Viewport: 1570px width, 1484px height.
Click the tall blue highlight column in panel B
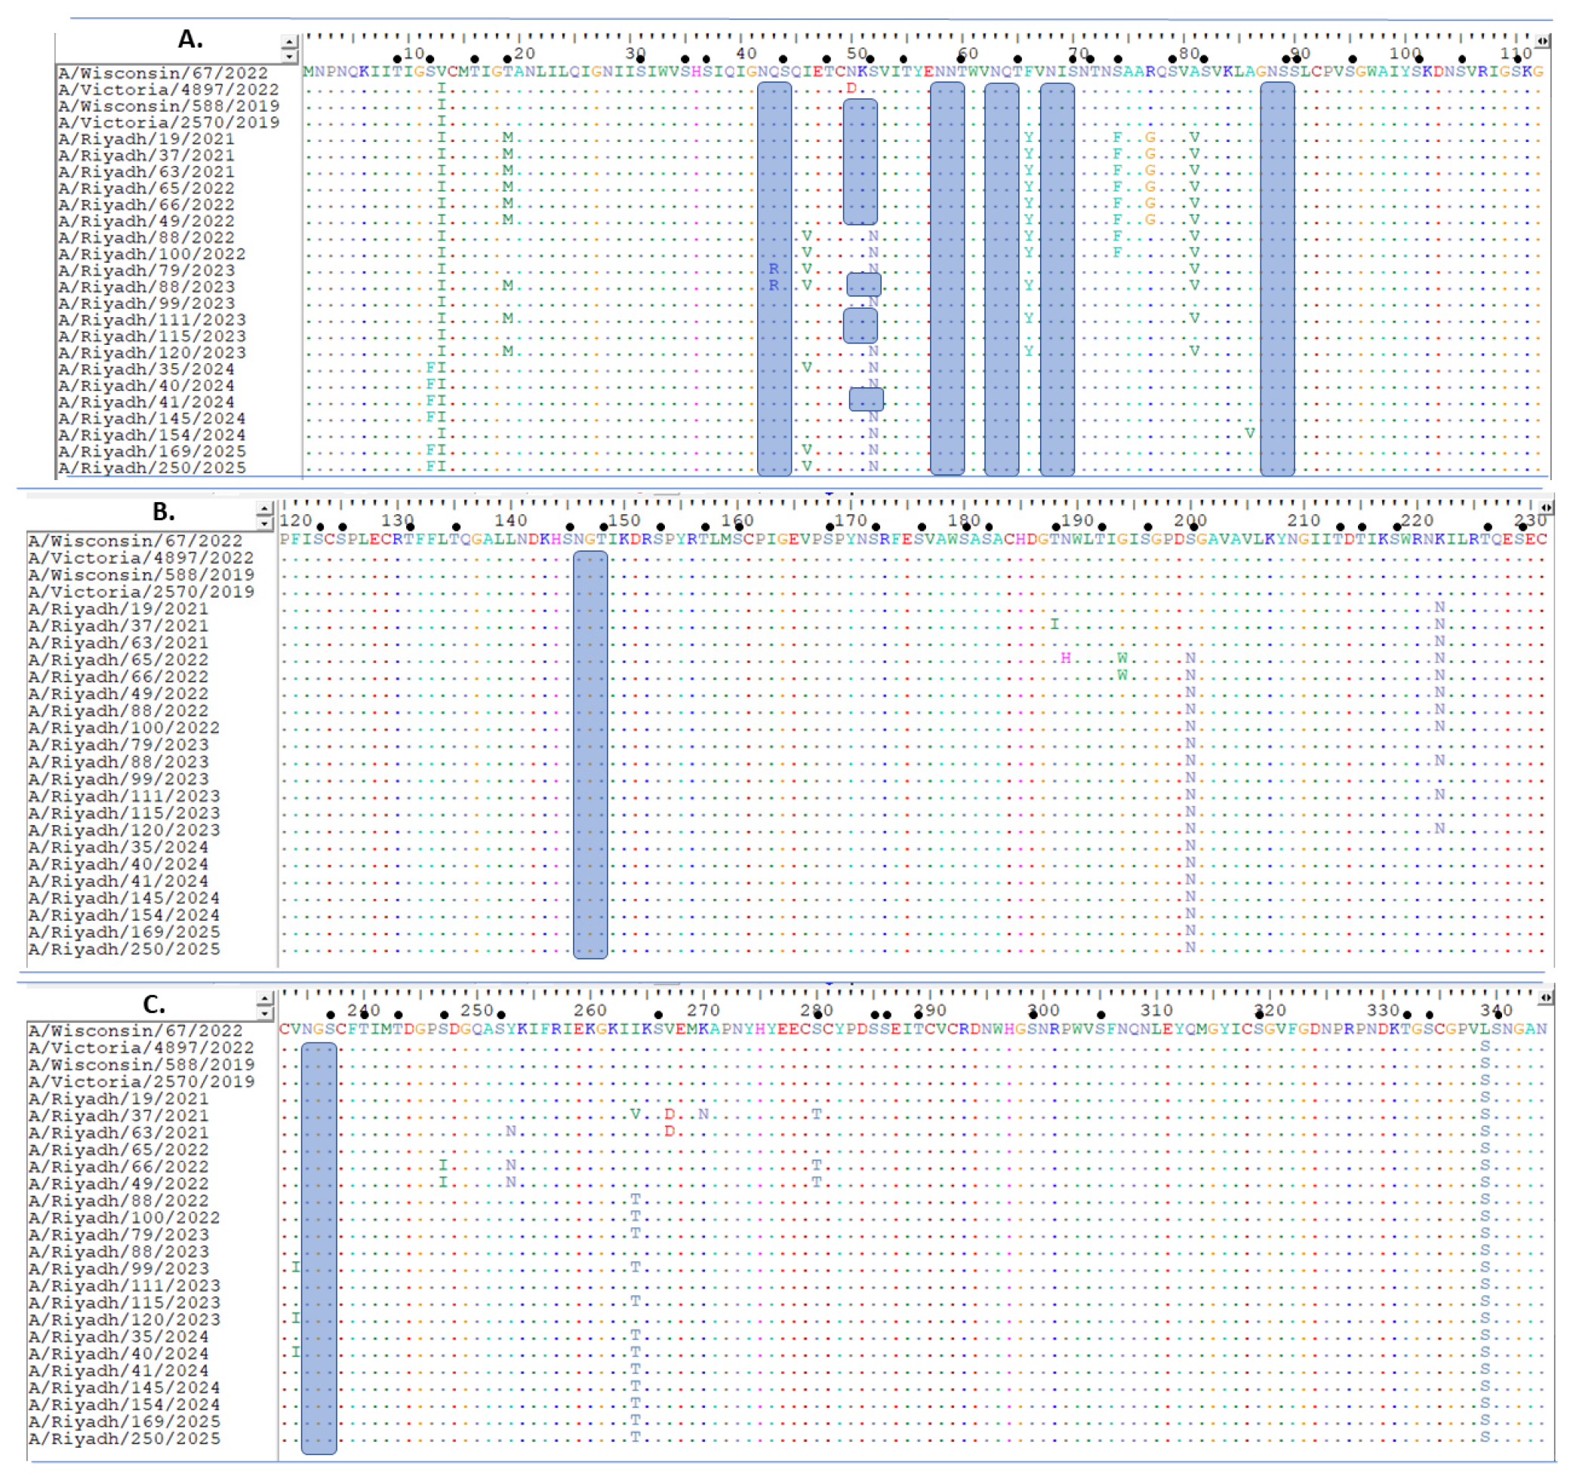pyautogui.click(x=590, y=755)
